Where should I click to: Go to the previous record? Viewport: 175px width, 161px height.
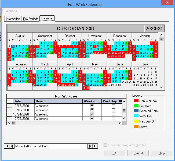click(12, 146)
